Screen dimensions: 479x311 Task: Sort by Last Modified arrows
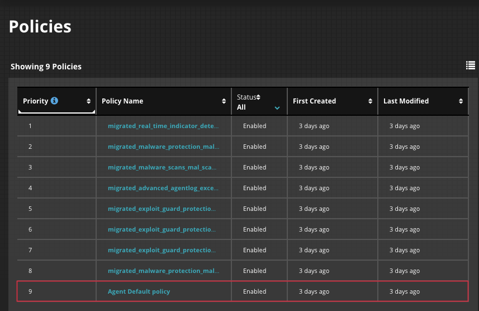pos(461,101)
